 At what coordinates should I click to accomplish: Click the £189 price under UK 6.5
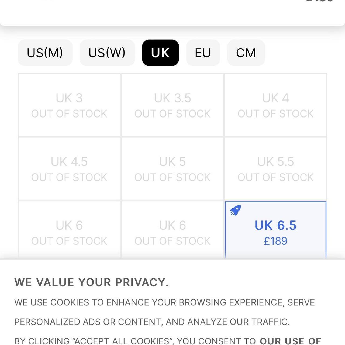point(275,241)
